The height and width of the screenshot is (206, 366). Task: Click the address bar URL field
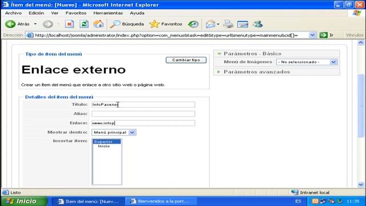(172, 35)
